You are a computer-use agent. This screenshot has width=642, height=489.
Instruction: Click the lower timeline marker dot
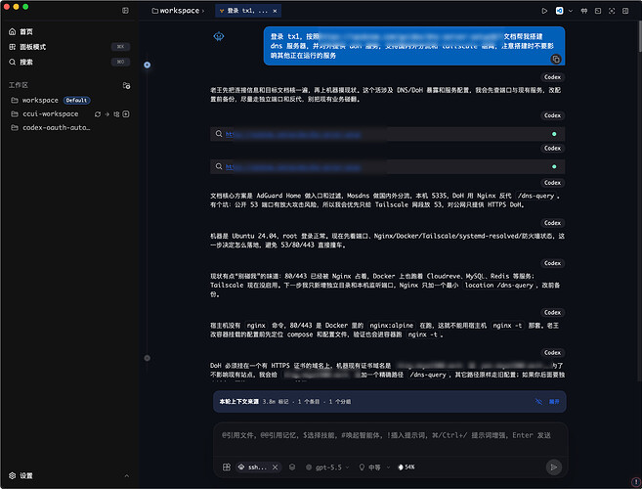point(147,358)
